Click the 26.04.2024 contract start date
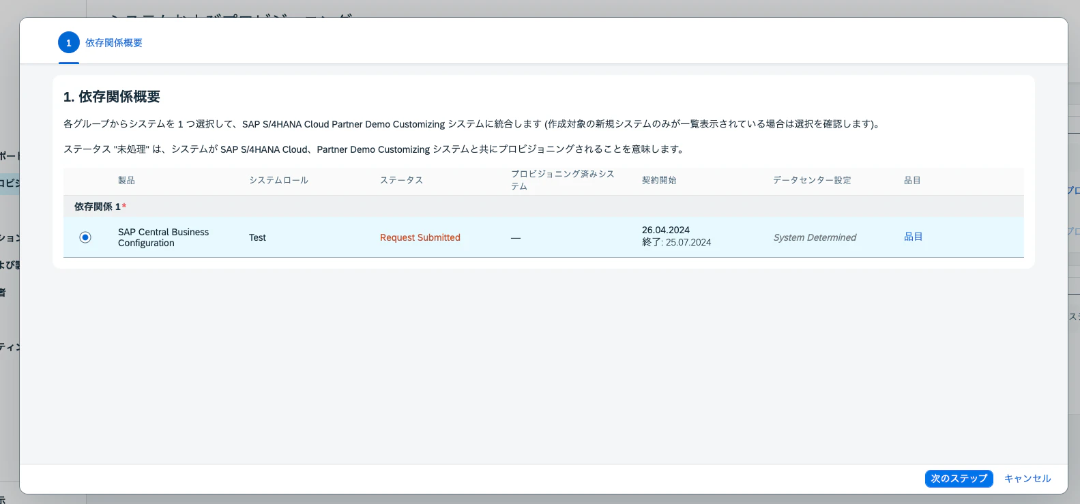1080x504 pixels. [x=666, y=231]
